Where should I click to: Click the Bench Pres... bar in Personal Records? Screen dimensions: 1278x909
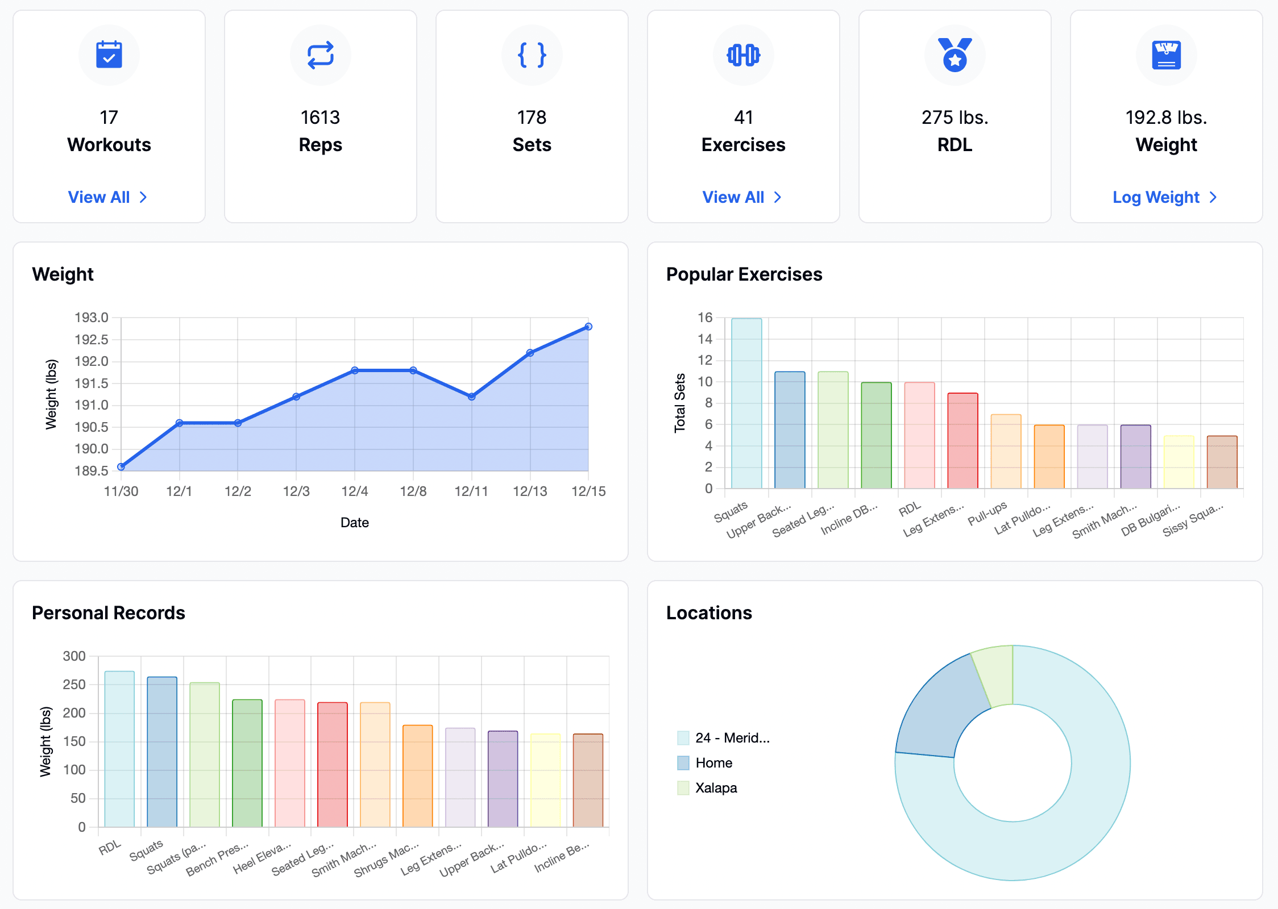click(x=247, y=764)
